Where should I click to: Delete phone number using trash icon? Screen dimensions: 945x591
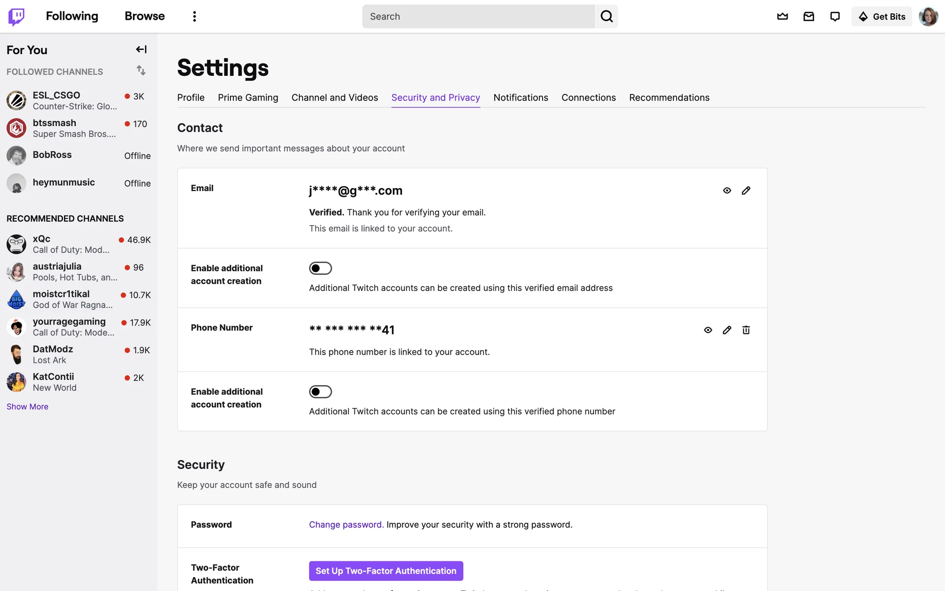(746, 330)
